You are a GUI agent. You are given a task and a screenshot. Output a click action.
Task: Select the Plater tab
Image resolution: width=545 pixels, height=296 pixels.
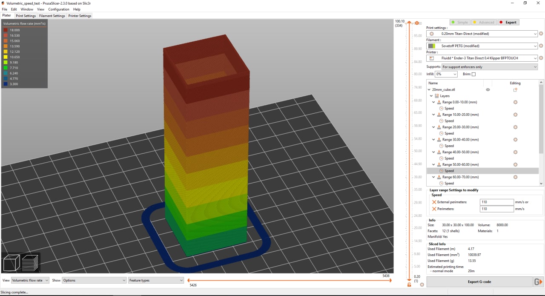tap(7, 15)
